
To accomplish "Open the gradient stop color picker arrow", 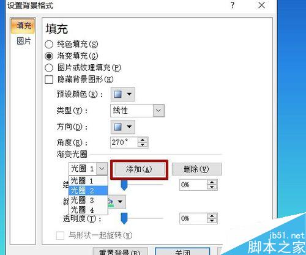I will point(120,202).
